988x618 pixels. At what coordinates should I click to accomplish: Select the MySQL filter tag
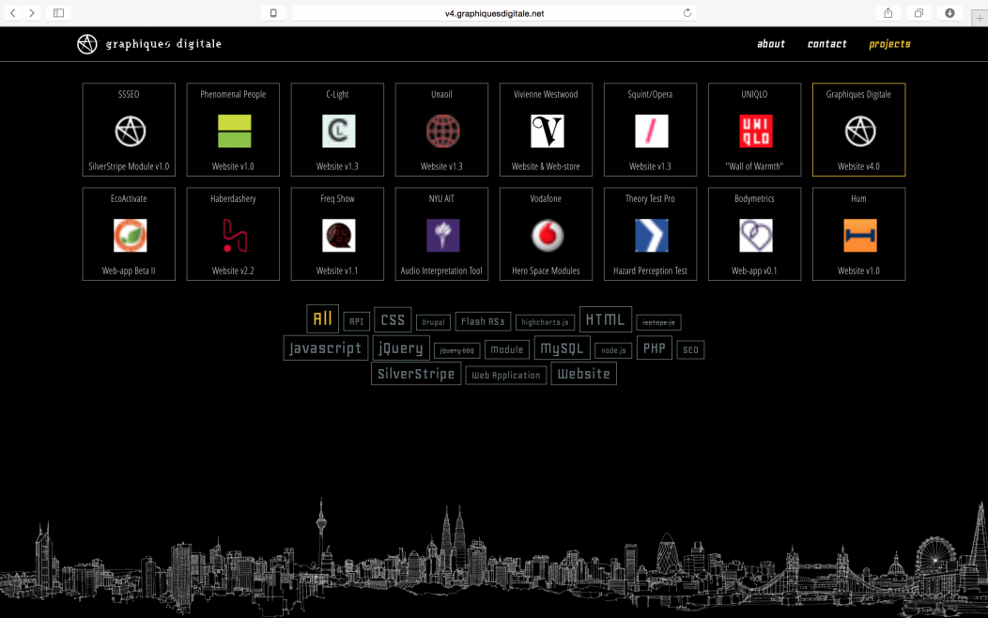[562, 348]
